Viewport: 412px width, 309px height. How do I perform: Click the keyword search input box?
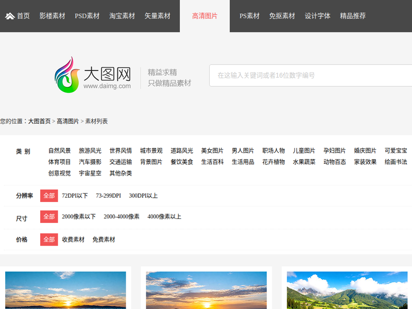311,75
